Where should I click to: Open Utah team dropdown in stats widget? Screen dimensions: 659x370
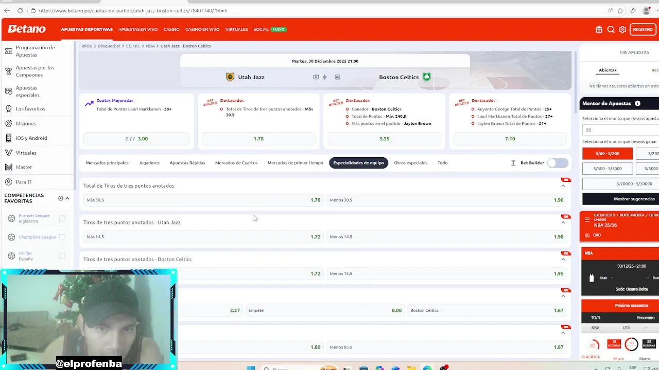coord(612,278)
